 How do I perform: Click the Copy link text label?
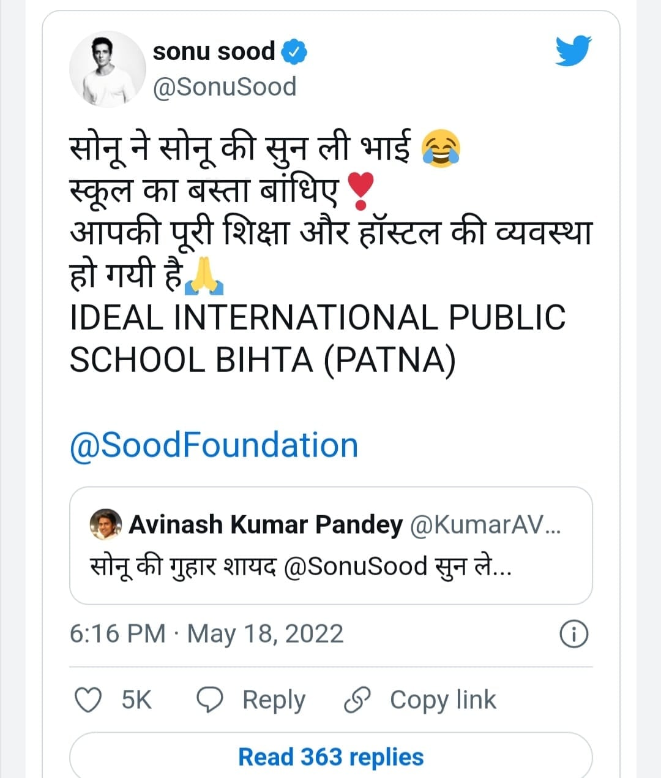pyautogui.click(x=443, y=699)
